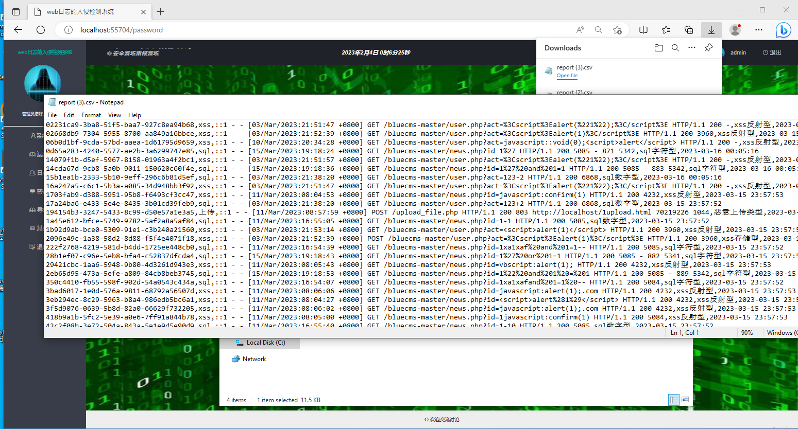The image size is (798, 429).
Task: Go back with the browser back arrow
Action: 18,30
